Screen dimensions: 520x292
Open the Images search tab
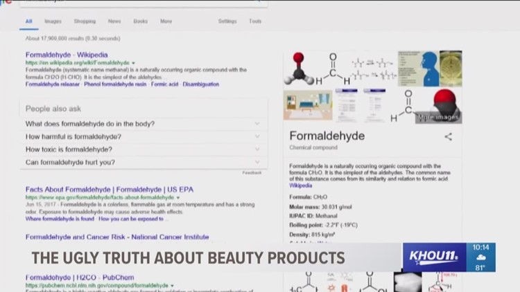click(53, 21)
